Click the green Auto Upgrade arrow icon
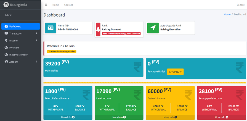The height and width of the screenshot is (121, 247). pyautogui.click(x=153, y=28)
